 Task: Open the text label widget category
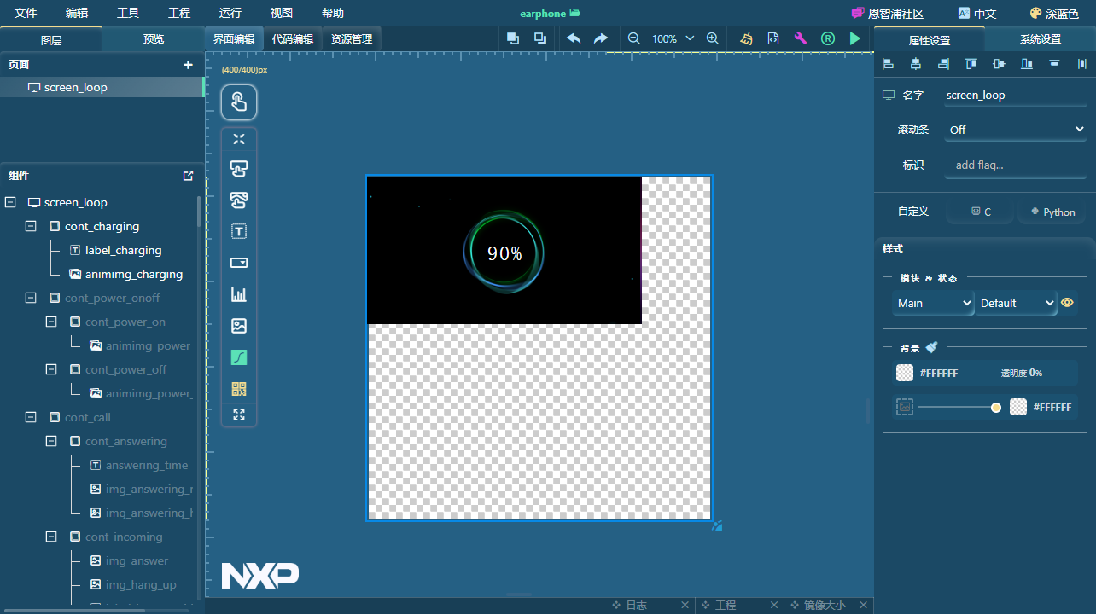(239, 231)
